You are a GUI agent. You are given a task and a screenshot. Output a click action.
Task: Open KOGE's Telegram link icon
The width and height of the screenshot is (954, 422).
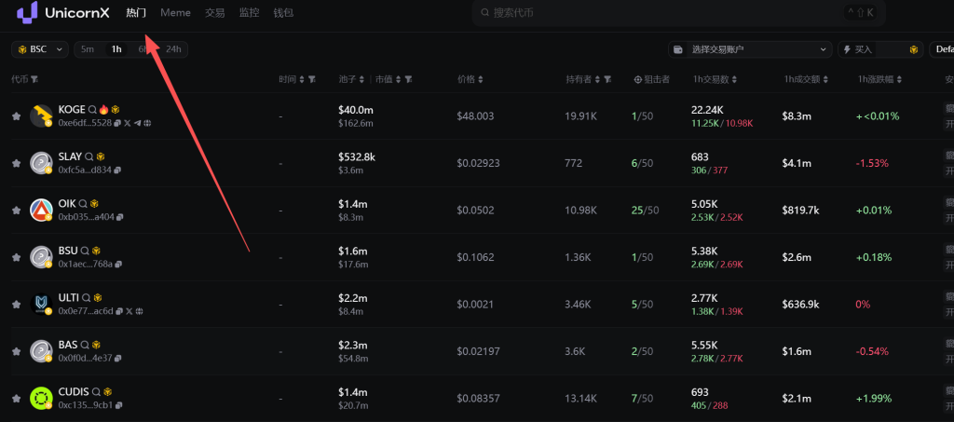click(x=137, y=123)
